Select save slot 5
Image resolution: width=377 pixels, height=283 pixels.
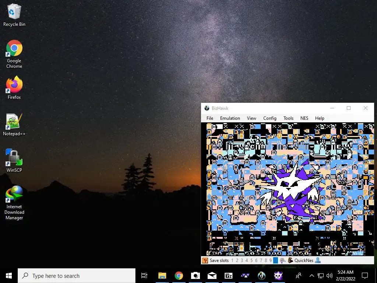tap(251, 261)
